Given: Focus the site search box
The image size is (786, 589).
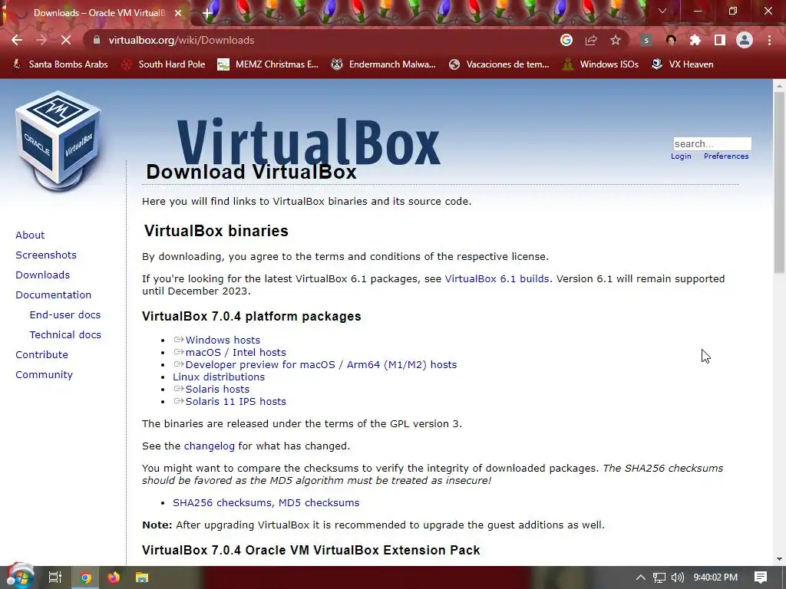Looking at the screenshot, I should [712, 143].
